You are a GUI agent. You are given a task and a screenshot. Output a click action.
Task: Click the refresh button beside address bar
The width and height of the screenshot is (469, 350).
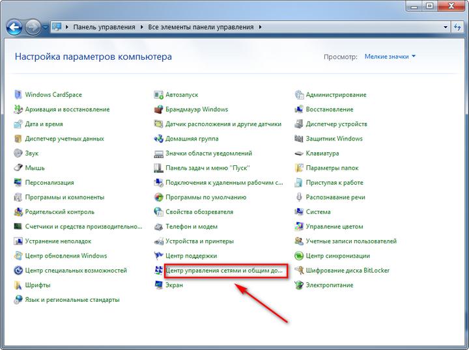tap(457, 27)
